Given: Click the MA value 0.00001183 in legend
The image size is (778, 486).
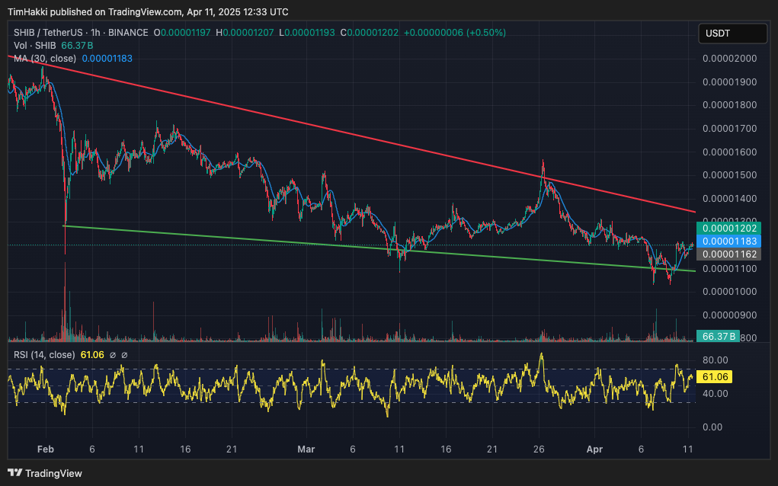Looking at the screenshot, I should [x=107, y=59].
